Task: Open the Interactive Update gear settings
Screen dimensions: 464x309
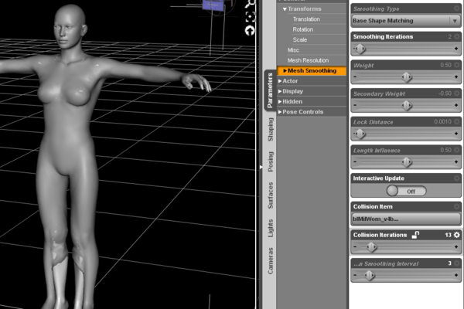Action: point(457,178)
